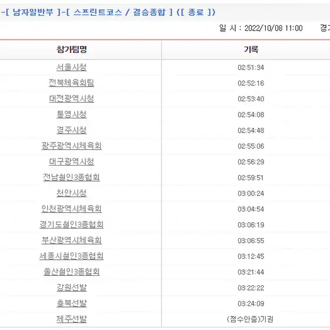Select the 강원선발 team link
Screen dimensions: 330x330
[x=71, y=288]
